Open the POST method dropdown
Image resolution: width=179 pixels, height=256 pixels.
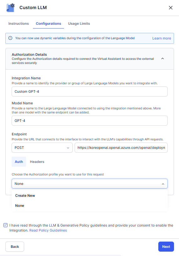point(42,148)
